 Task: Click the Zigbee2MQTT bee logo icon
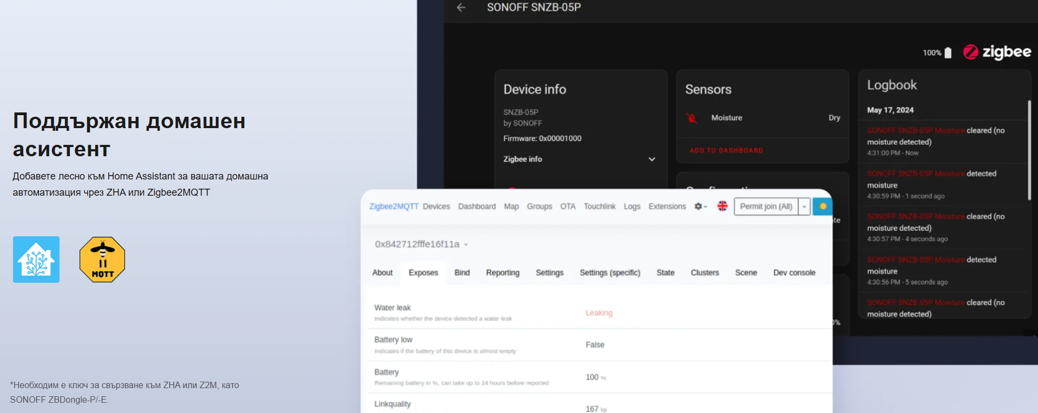coord(102,259)
